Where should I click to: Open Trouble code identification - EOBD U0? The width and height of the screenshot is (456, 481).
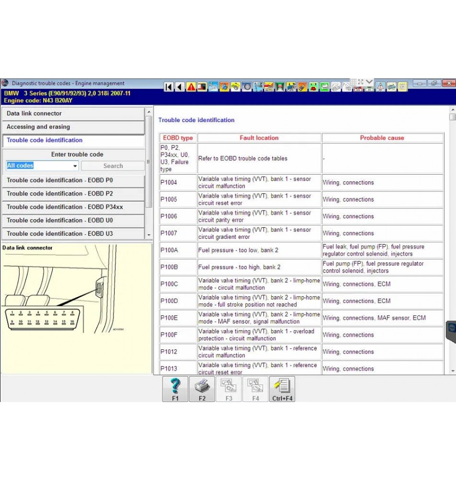tap(73, 221)
